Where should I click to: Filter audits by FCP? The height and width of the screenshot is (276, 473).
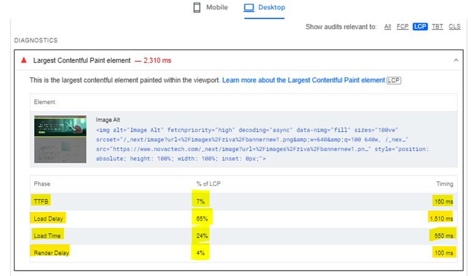pos(402,27)
